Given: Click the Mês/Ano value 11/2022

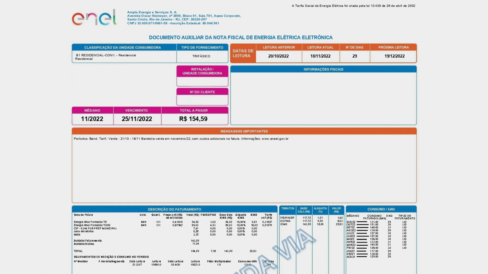Looking at the screenshot, I should pyautogui.click(x=92, y=119).
